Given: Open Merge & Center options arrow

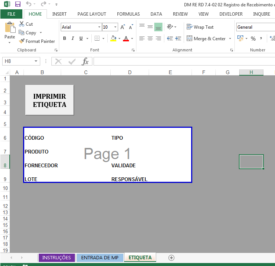Looking at the screenshot, I should pyautogui.click(x=230, y=38).
